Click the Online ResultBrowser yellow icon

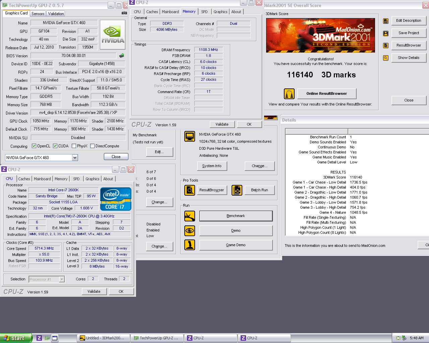(x=289, y=94)
